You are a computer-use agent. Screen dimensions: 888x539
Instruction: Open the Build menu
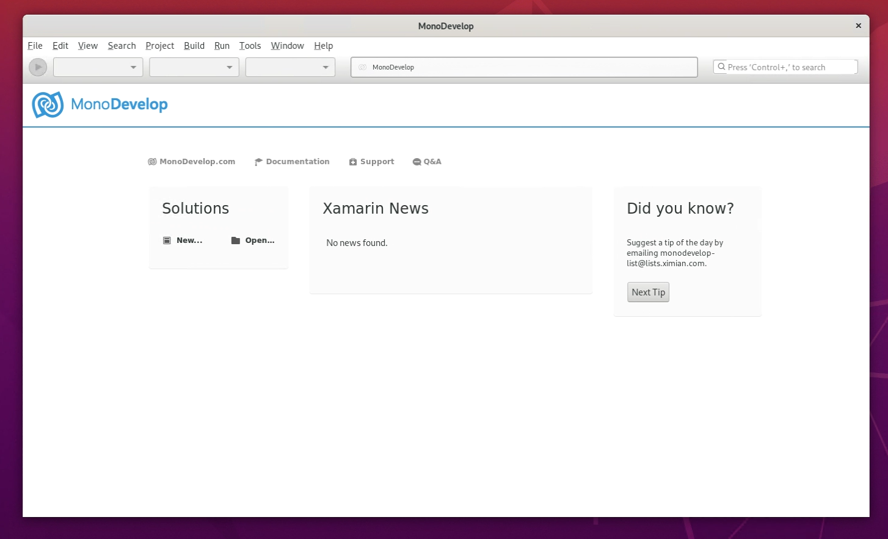(x=194, y=46)
